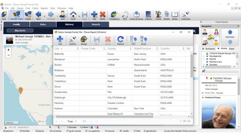Open Options in the Places Report
The height and width of the screenshot is (135, 241).
coord(73,40)
